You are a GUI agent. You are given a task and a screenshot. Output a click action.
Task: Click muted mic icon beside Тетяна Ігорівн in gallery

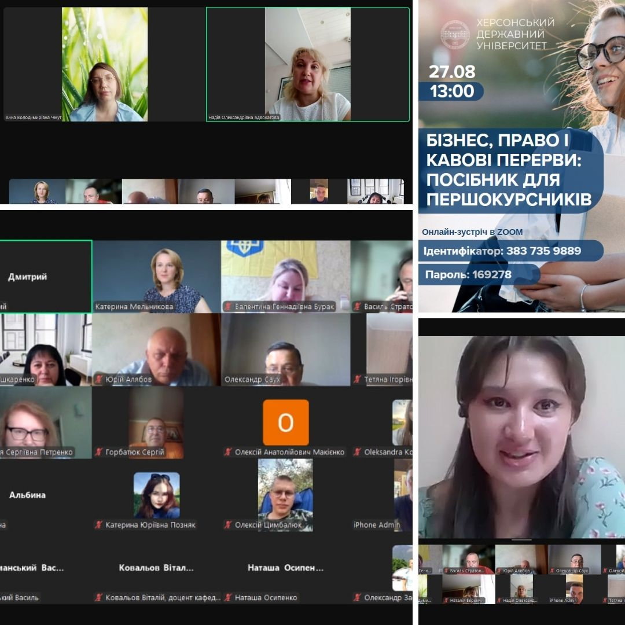(x=358, y=380)
